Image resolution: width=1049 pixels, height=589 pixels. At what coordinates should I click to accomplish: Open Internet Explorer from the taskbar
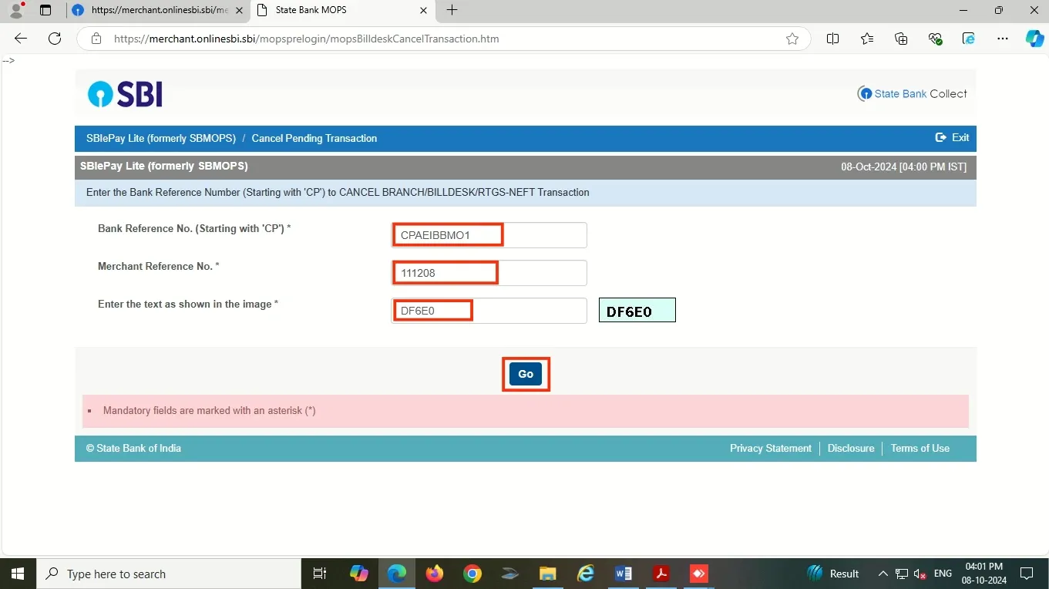pos(586,574)
